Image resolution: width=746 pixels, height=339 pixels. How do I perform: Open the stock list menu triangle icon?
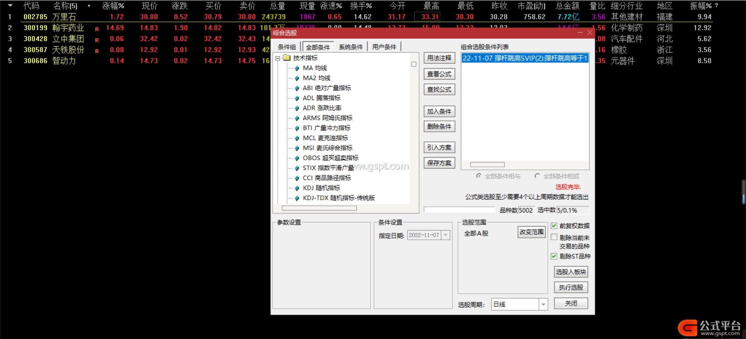click(x=10, y=5)
